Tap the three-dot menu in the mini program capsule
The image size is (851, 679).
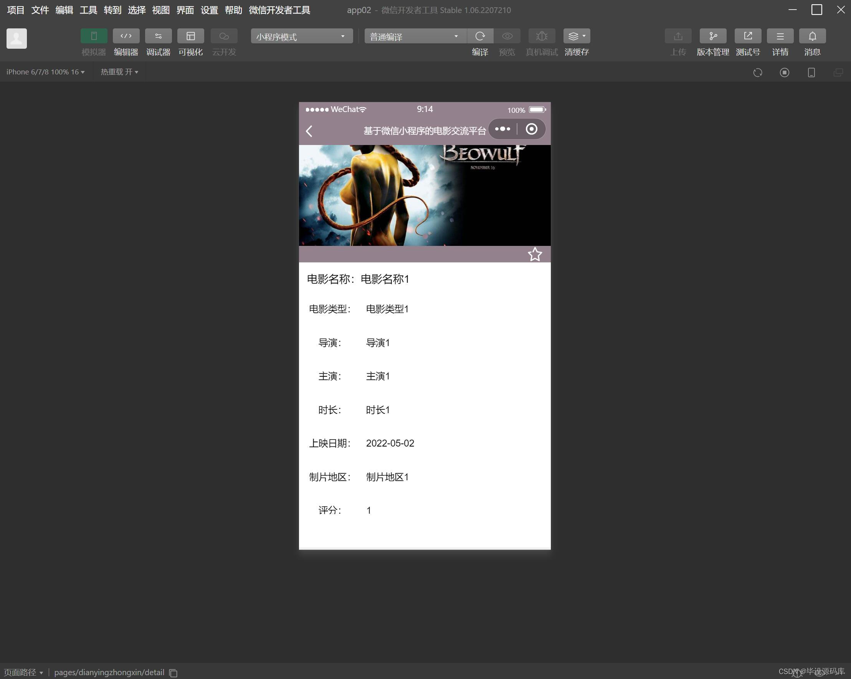tap(502, 129)
